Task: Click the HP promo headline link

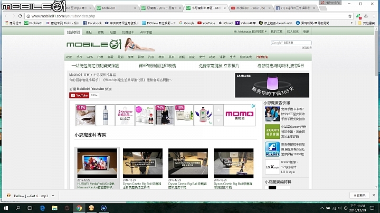Action: [x=157, y=66]
